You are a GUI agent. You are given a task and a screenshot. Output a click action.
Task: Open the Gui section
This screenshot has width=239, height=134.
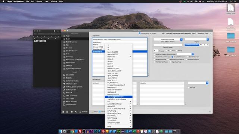click(x=67, y=54)
